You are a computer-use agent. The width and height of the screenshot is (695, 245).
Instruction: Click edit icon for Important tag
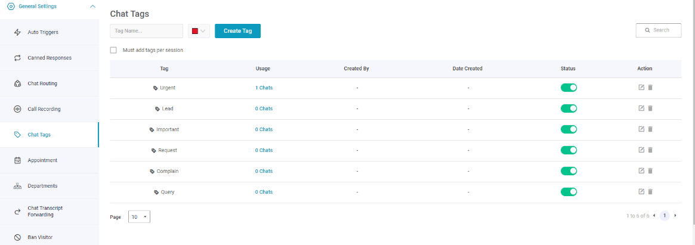[x=641, y=129]
